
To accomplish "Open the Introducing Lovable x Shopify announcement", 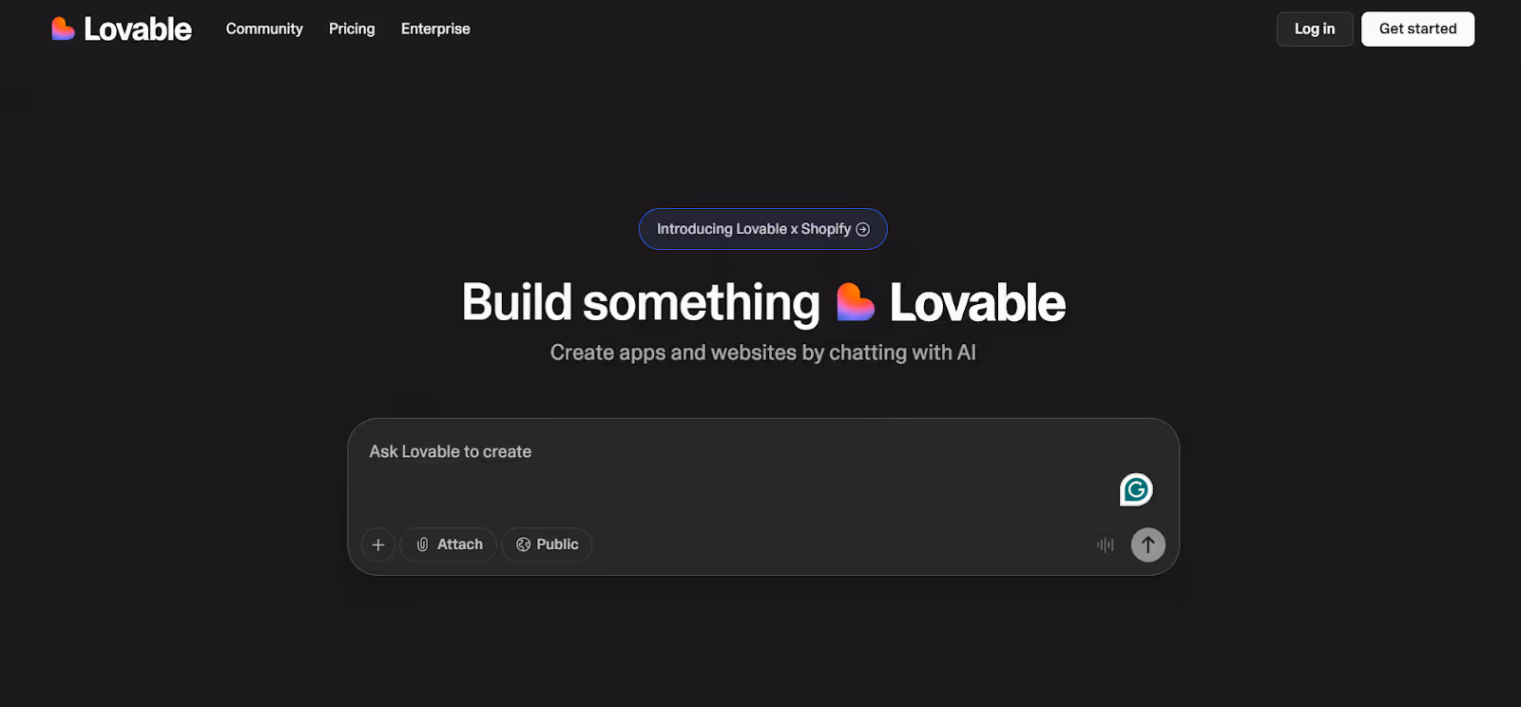I will click(763, 229).
